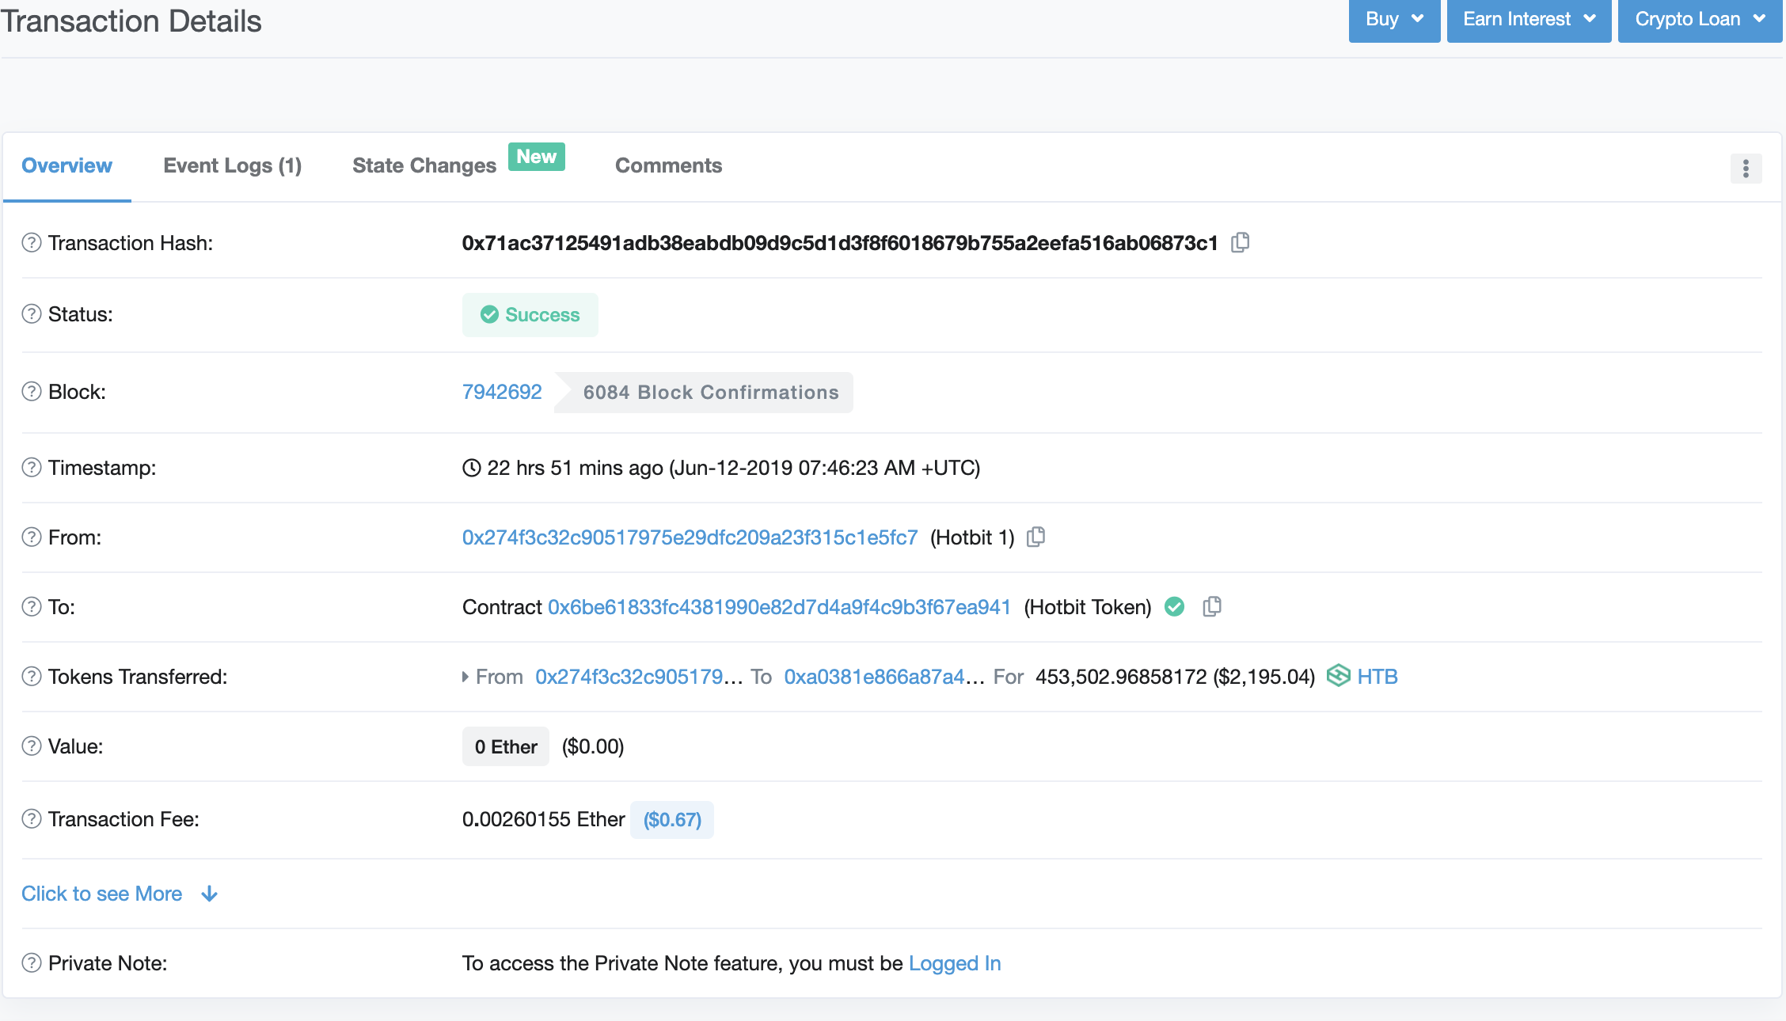1786x1021 pixels.
Task: Click the 6084 Block Confirmations badge
Action: 704,393
